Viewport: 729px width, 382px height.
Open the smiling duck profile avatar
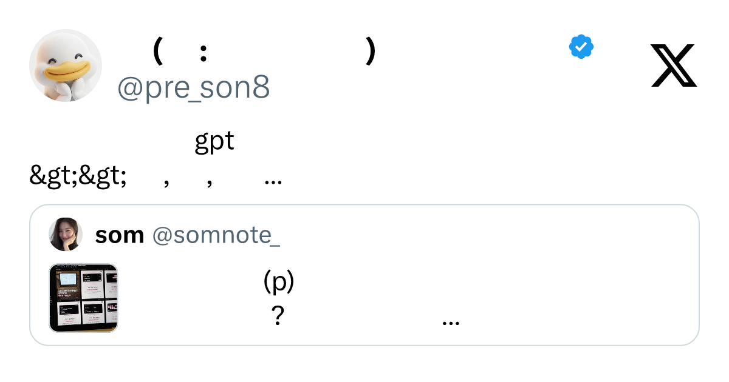[66, 65]
